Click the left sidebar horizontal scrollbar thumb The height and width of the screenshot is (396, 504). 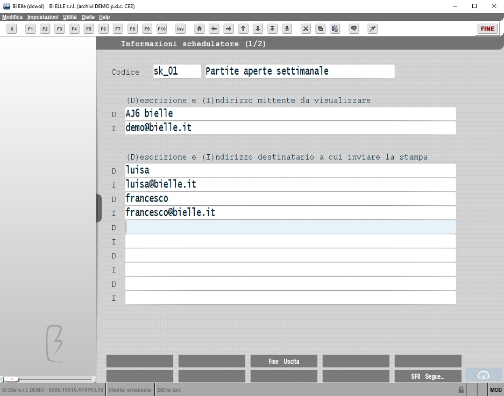(x=11, y=379)
